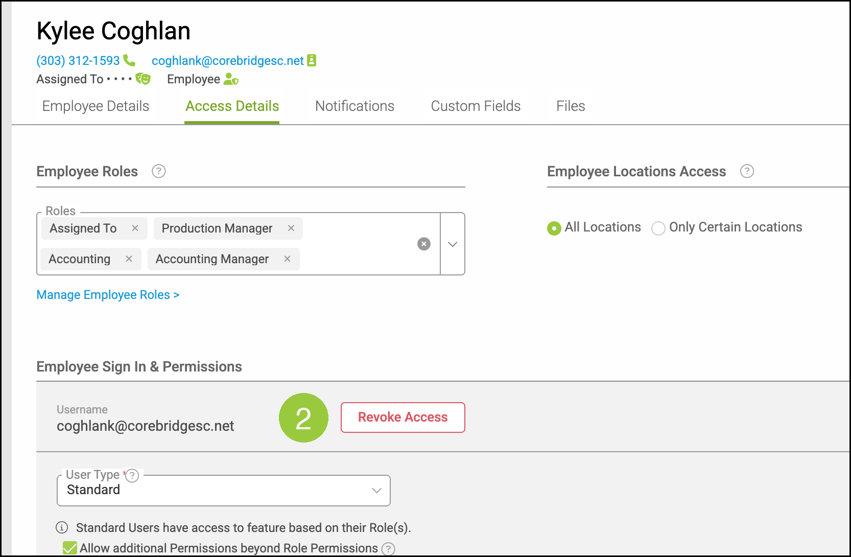Remove the Production Manager role tag
This screenshot has height=557, width=851.
coord(291,228)
